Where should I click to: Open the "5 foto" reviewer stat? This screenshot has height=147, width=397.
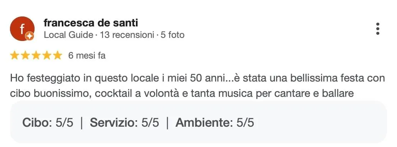click(x=173, y=35)
